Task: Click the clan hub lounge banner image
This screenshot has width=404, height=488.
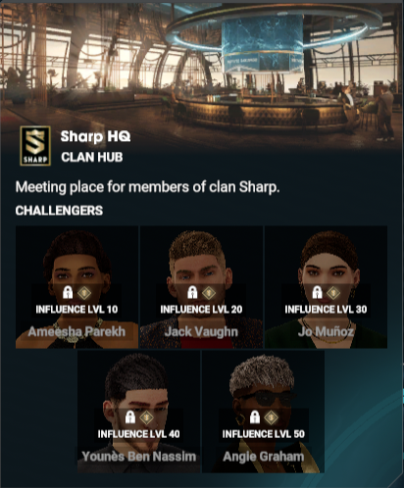Action: (202, 62)
